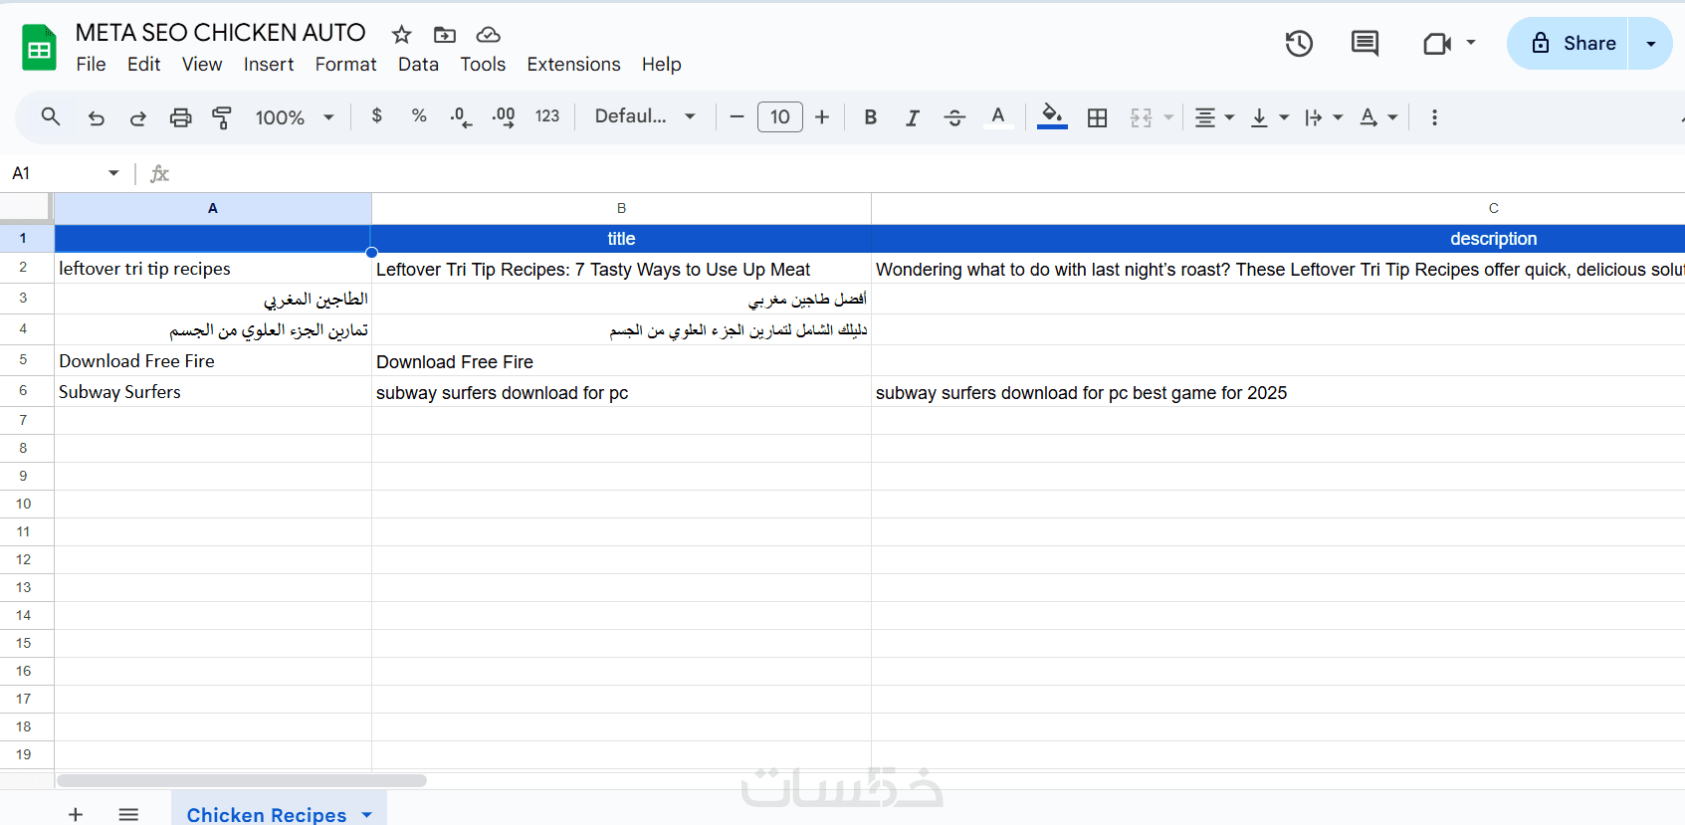Open the search the menus tool
Image resolution: width=1685 pixels, height=825 pixels.
tap(51, 117)
